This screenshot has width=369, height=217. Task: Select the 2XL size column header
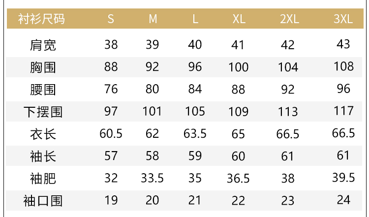[289, 20]
